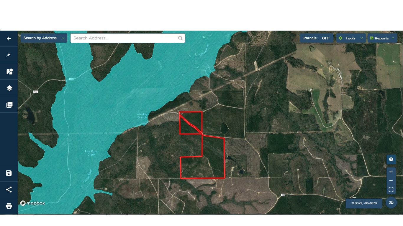
Task: Click the magnifier search icon
Action: pyautogui.click(x=180, y=38)
